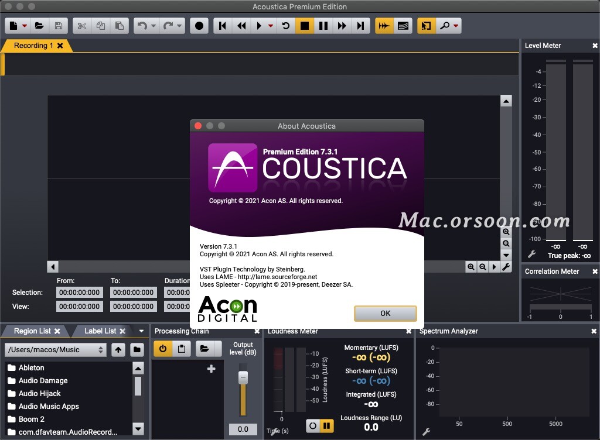Close the Correlation Meter panel
This screenshot has width=600, height=440.
[595, 271]
